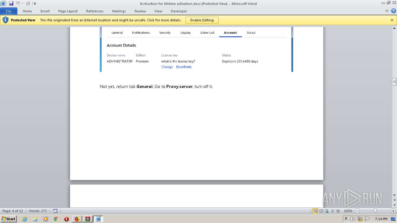
Task: Click the Zoom Out minus button
Action: pyautogui.click(x=357, y=211)
